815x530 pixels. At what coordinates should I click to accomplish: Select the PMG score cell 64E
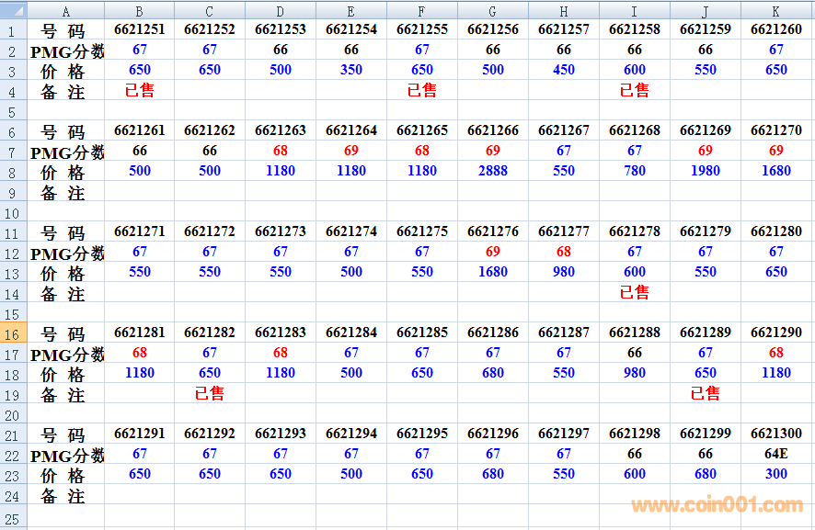coord(775,454)
